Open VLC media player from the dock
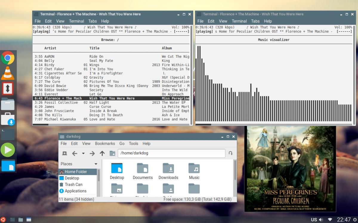358x223 pixels. click(x=8, y=73)
